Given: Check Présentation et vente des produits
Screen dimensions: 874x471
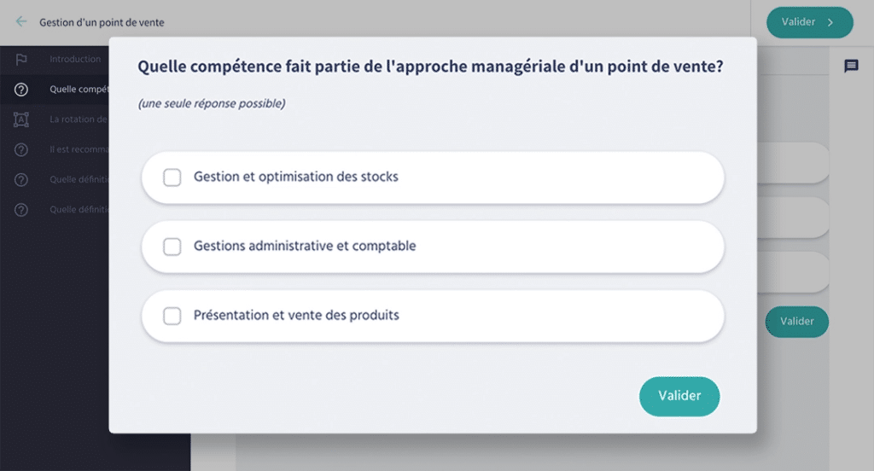Looking at the screenshot, I should pos(172,316).
